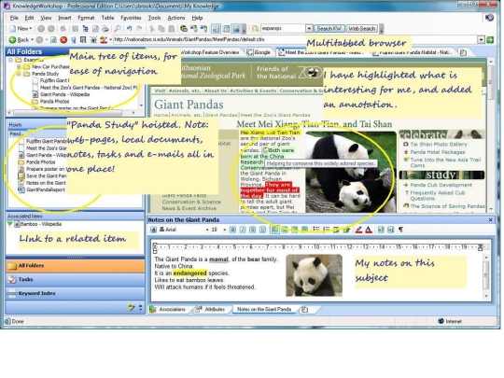Image resolution: width=504 pixels, height=378 pixels.
Task: Open the font size 10 dropdown
Action: (x=224, y=230)
